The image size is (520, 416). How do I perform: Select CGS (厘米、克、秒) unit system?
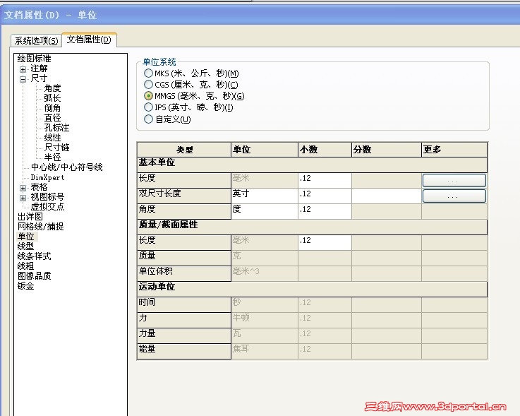coord(149,84)
